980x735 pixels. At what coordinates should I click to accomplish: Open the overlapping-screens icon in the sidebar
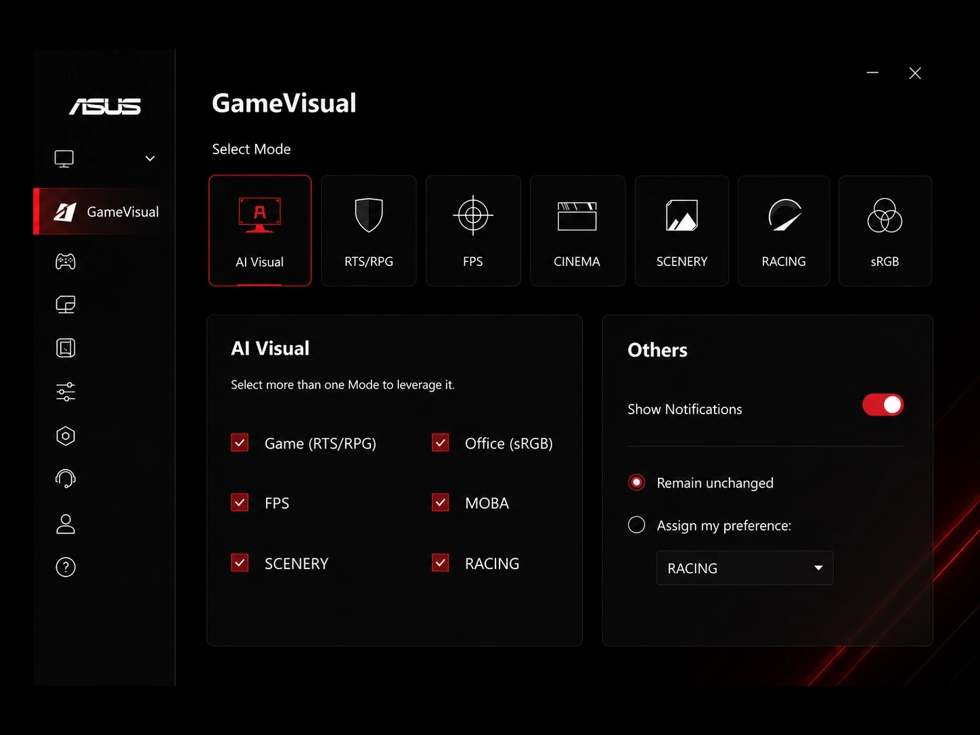tap(66, 305)
